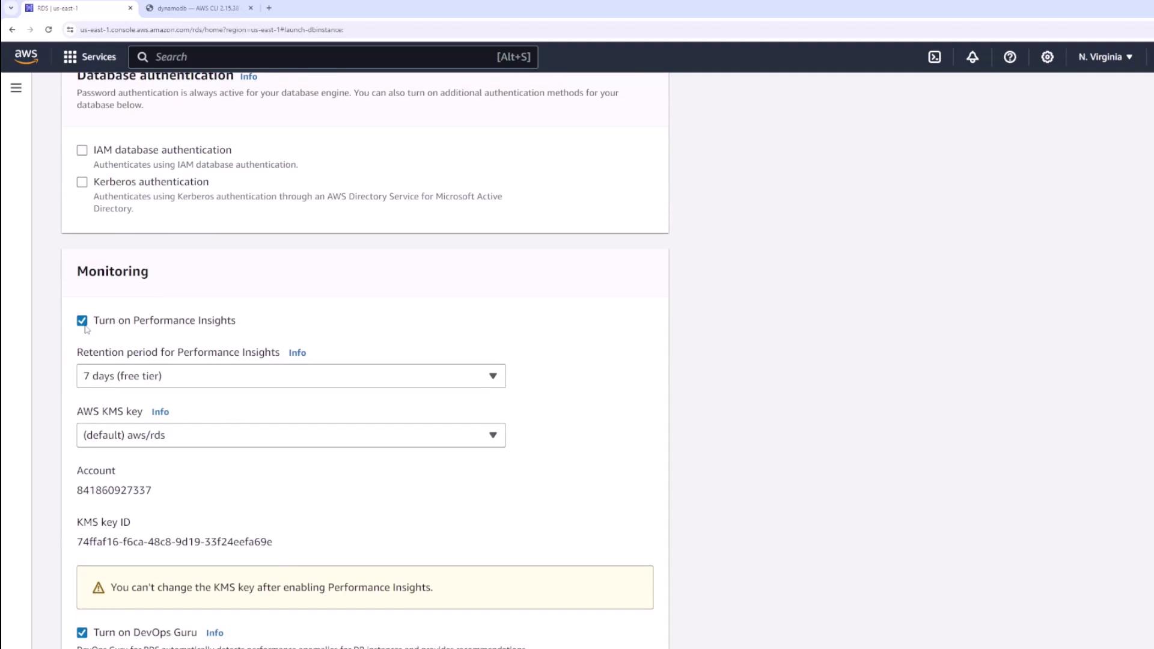Enable Kerberos authentication checkbox

click(82, 182)
